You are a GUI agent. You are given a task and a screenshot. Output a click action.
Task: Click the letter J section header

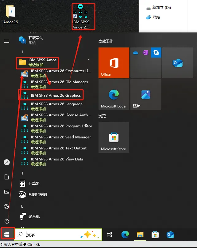pyautogui.click(x=22, y=173)
